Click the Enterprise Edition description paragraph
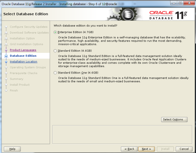This screenshot has height=153, width=196. coord(122,41)
